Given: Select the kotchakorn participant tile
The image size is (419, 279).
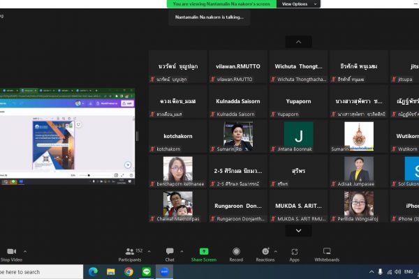Looking at the screenshot, I should (x=177, y=136).
